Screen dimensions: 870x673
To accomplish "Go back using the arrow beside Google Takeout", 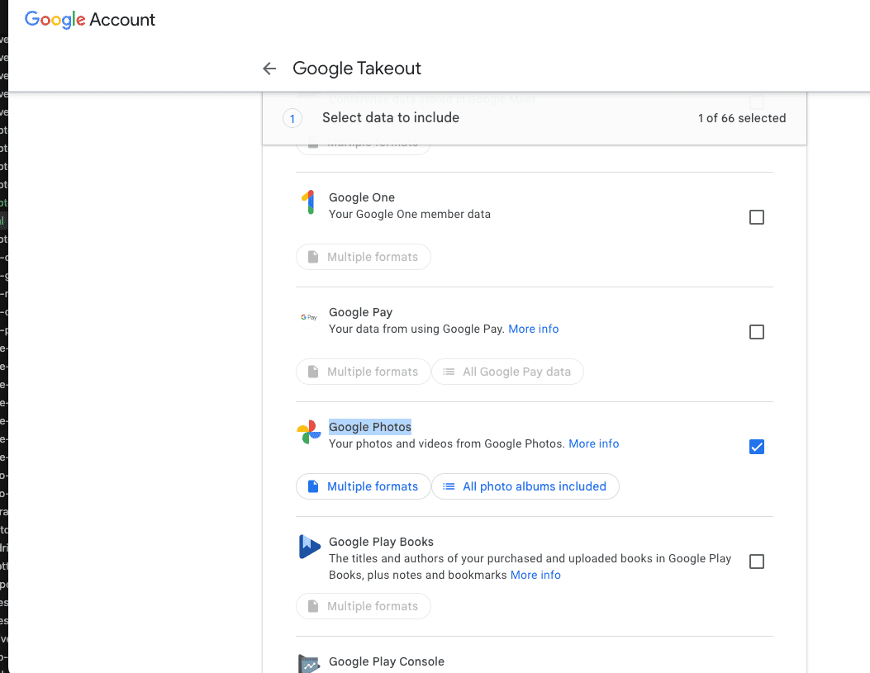I will pos(269,69).
